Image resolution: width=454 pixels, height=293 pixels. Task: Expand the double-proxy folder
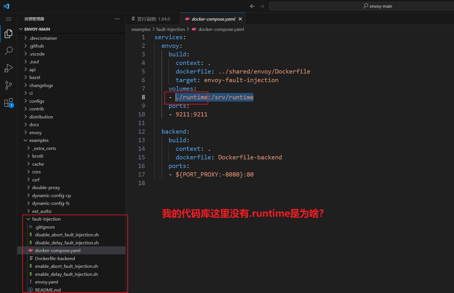pos(71,187)
